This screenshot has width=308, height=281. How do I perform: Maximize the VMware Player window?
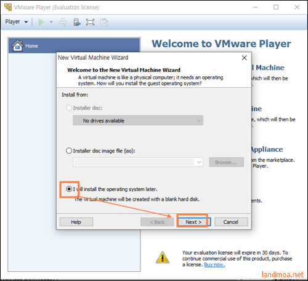pos(276,7)
